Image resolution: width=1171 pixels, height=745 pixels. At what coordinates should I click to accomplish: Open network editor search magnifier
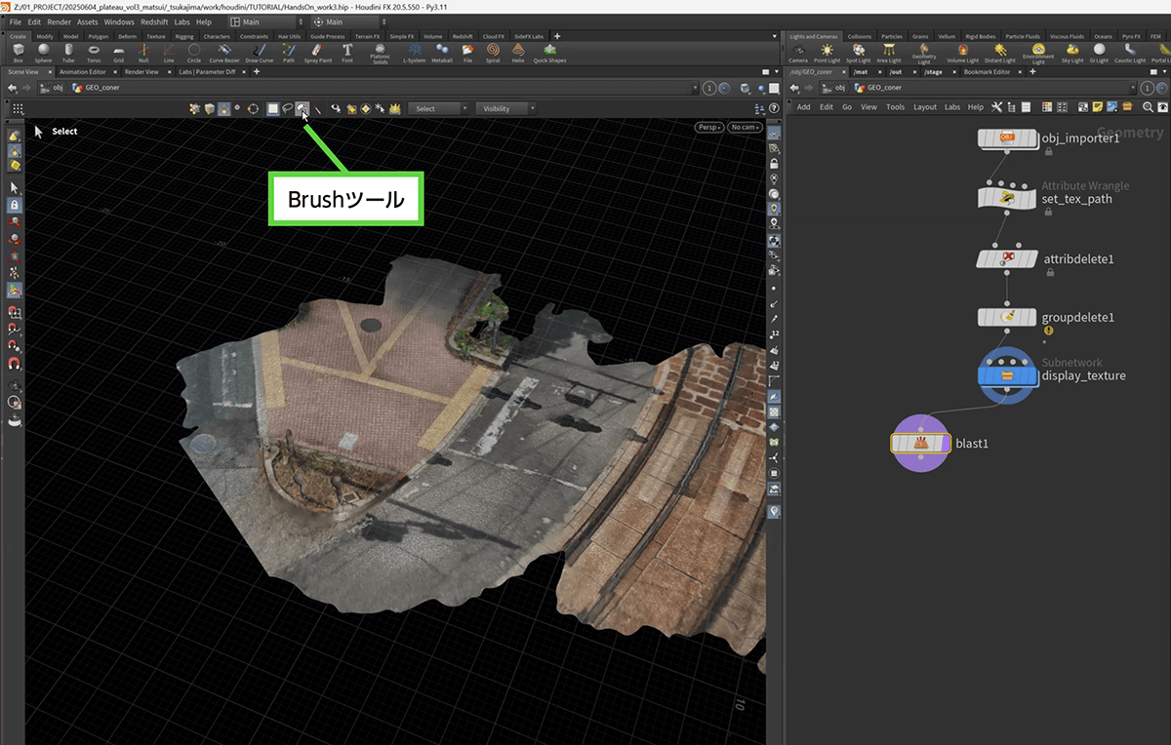click(x=1149, y=107)
